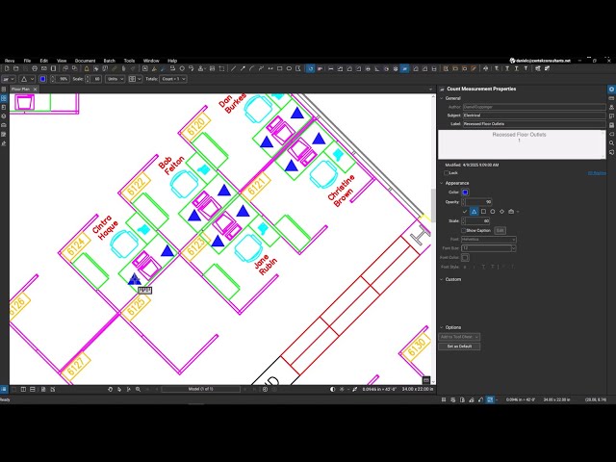Click the Label field Recessed Floor Outlets

(x=534, y=124)
